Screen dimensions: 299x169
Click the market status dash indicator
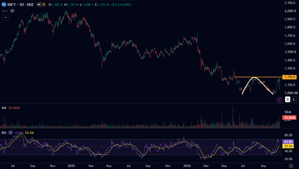[39, 4]
